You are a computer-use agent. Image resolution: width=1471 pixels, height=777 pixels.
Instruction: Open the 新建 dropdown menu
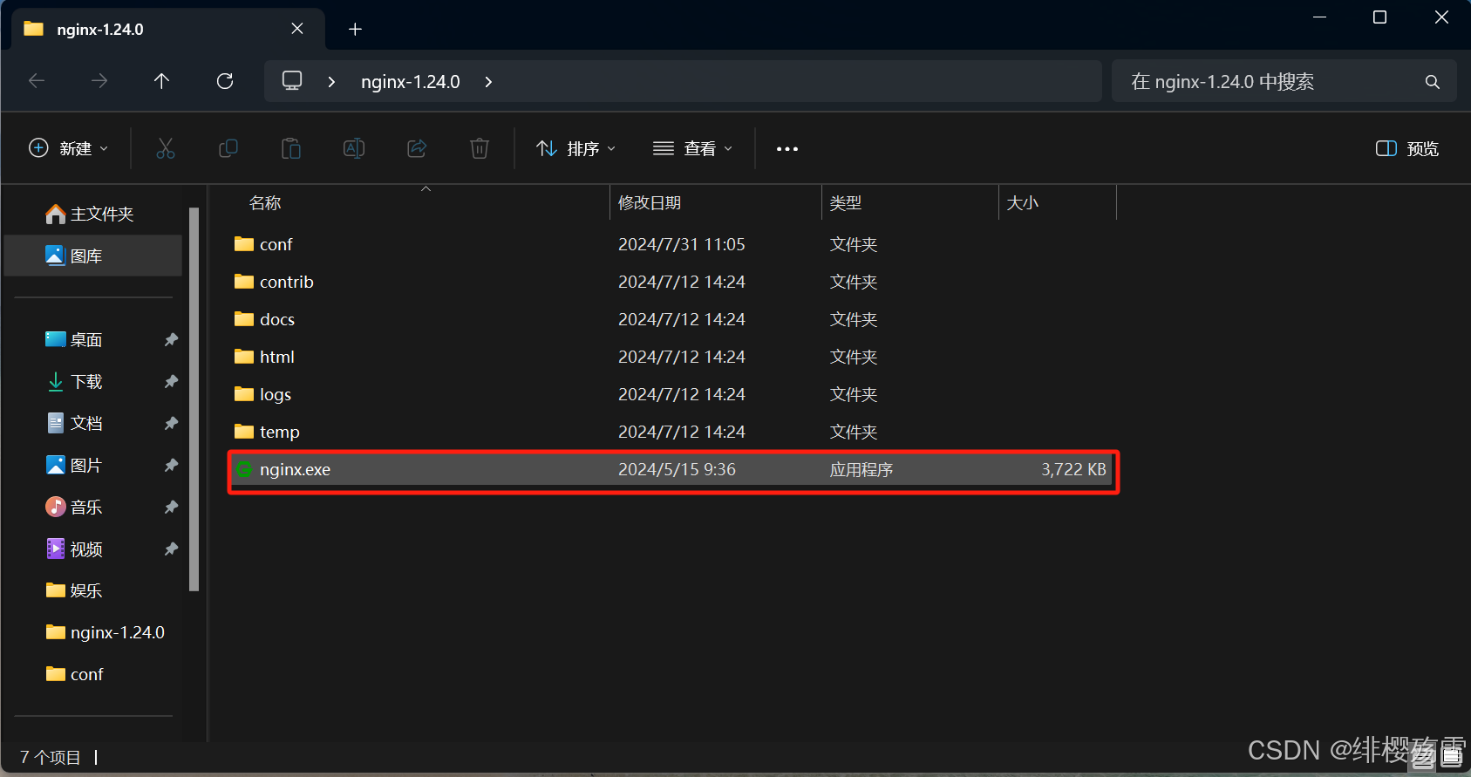tap(69, 148)
